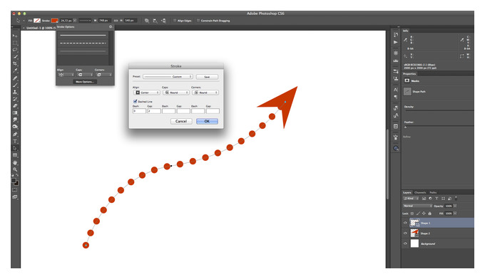Switch to the Channels tab
Image resolution: width=485 pixels, height=279 pixels.
(x=420, y=192)
